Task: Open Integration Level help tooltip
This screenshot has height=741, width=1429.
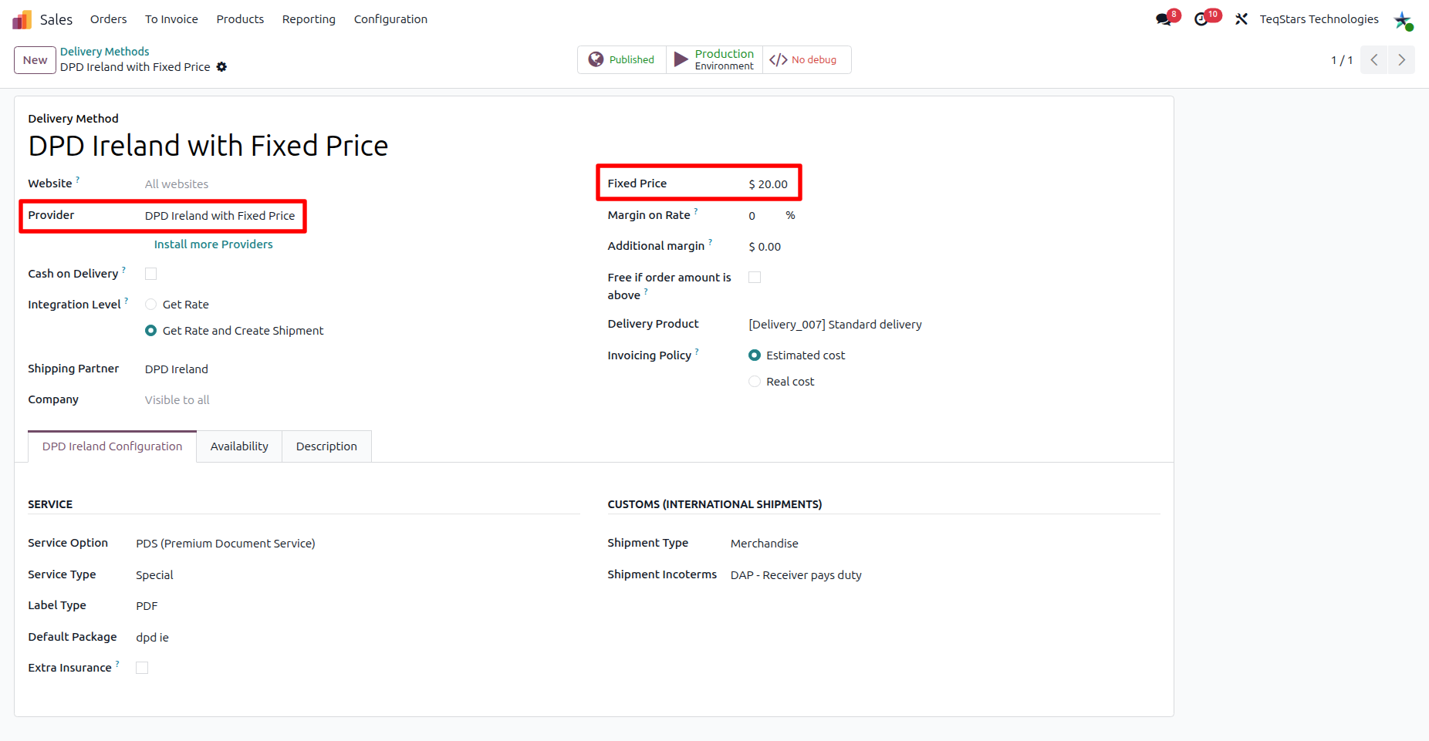Action: coord(126,300)
